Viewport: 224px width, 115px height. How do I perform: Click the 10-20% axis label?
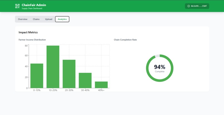[x=53, y=90]
